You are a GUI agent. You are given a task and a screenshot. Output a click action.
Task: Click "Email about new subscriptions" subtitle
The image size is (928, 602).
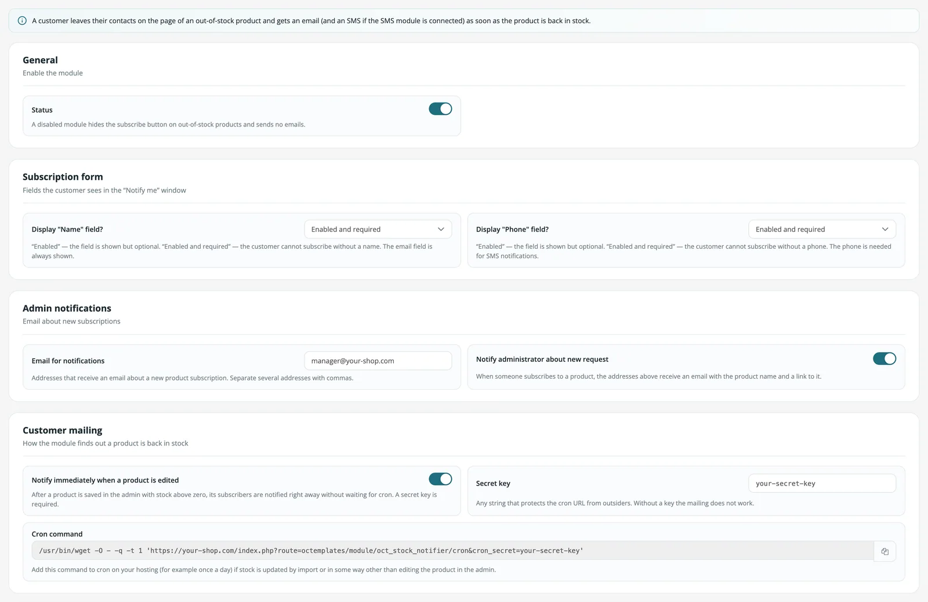pos(71,321)
